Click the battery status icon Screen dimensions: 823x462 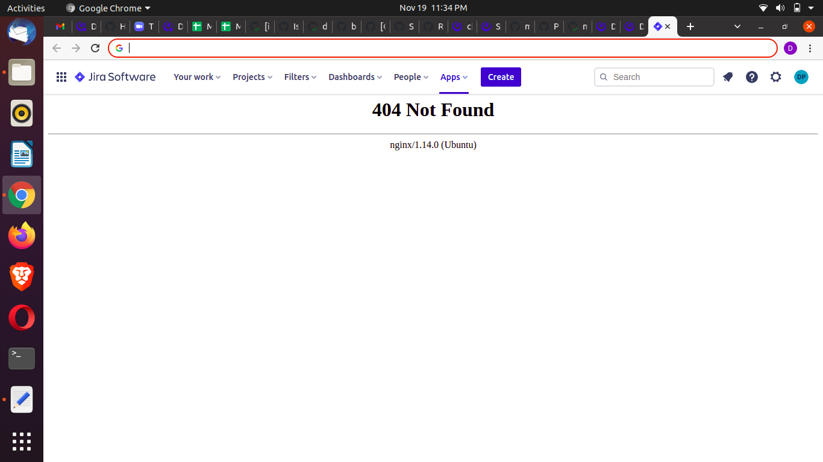(797, 8)
